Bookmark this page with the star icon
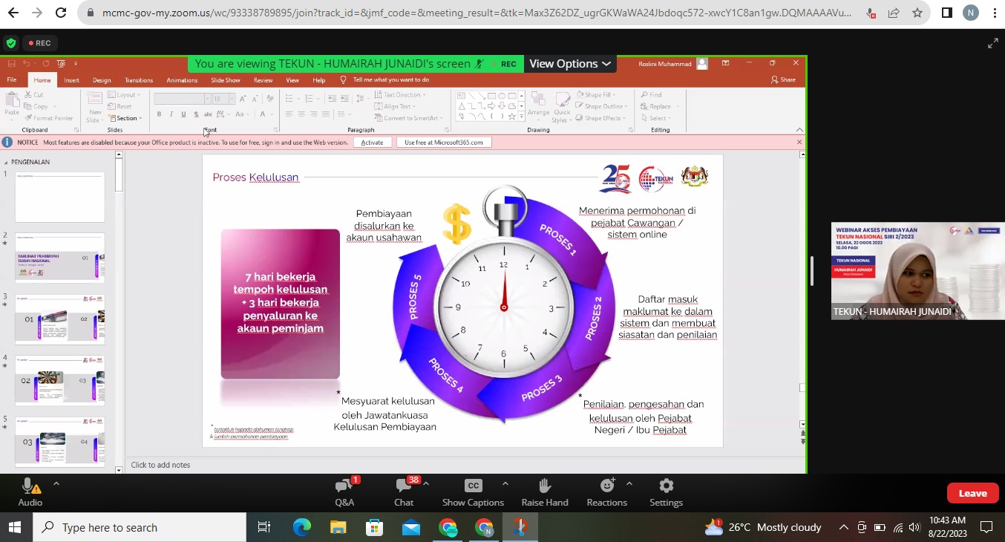Viewport: 1005px width, 542px height. (917, 13)
